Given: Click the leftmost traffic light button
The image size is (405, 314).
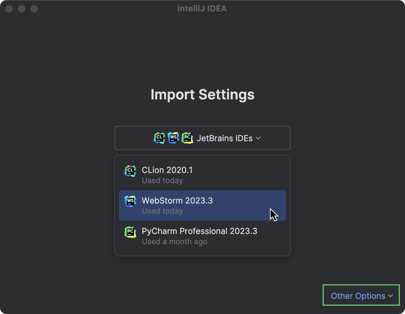Looking at the screenshot, I should point(9,9).
